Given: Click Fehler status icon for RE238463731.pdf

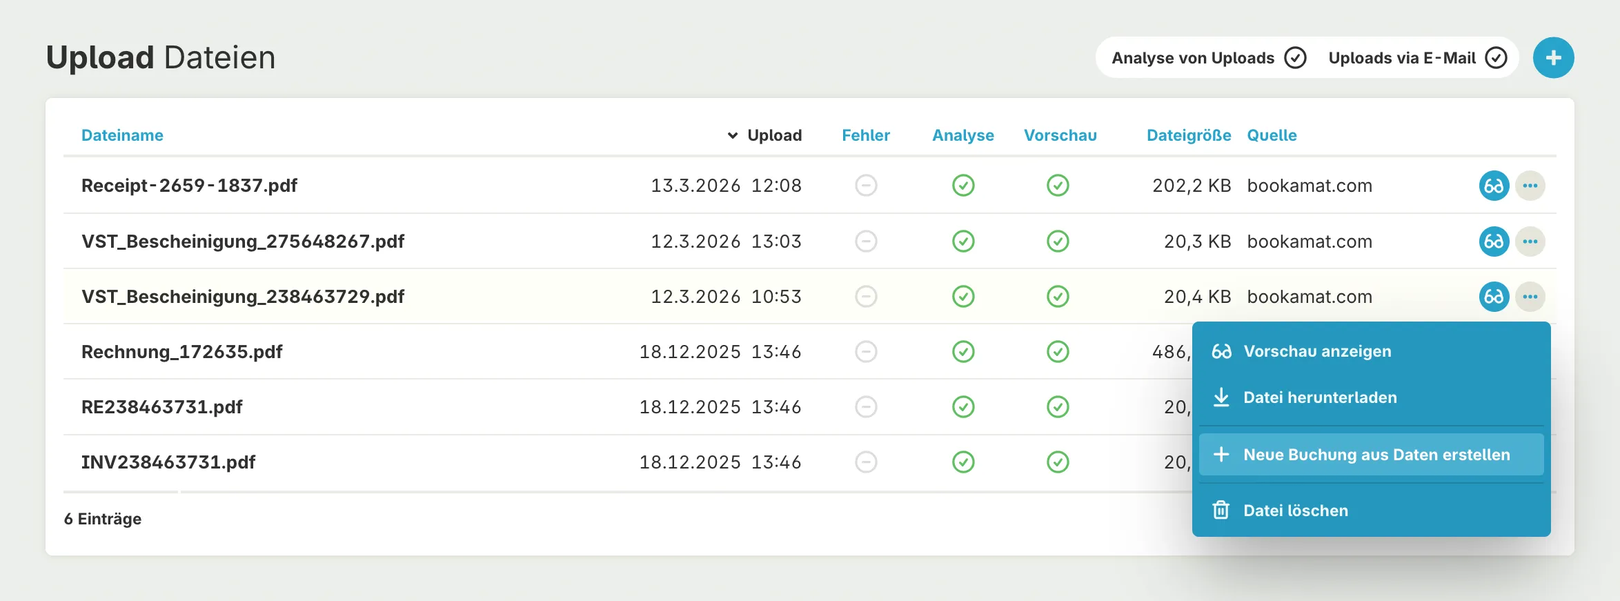Looking at the screenshot, I should [866, 407].
